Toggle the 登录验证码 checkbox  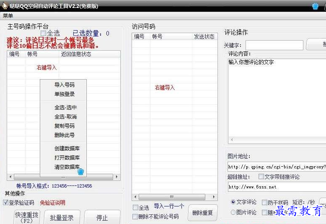pos(6,202)
